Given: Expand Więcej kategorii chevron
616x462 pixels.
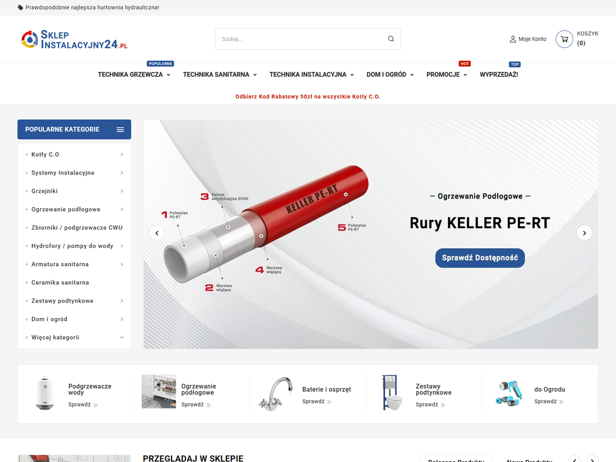Looking at the screenshot, I should 122,338.
